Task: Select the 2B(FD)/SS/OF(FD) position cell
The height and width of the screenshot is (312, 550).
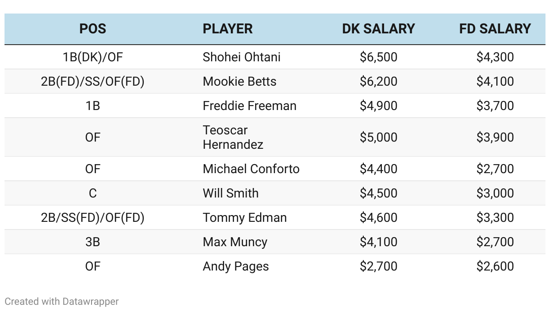Action: click(x=92, y=82)
